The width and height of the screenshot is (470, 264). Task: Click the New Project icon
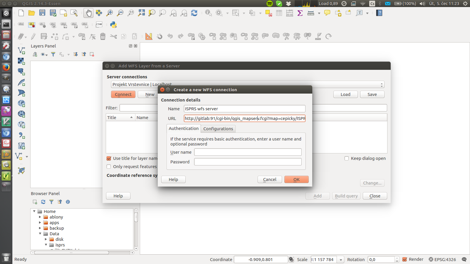coord(21,13)
